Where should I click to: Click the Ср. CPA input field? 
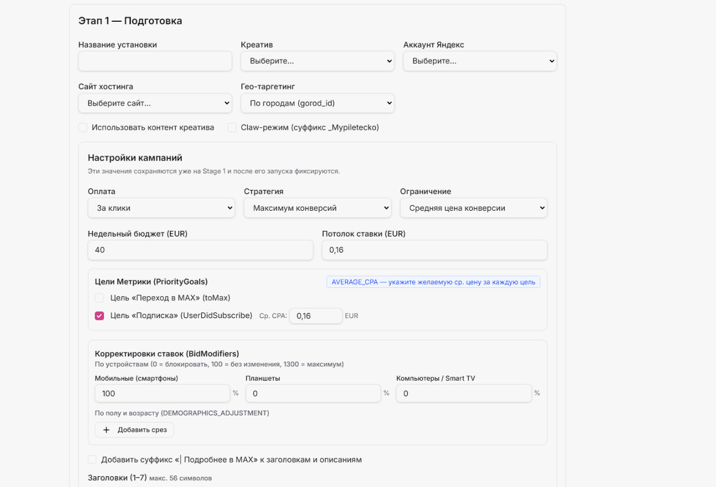click(x=316, y=316)
